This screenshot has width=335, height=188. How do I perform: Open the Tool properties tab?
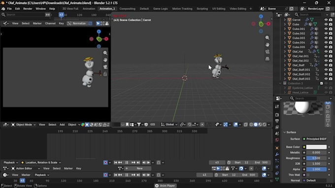[x=277, y=106]
